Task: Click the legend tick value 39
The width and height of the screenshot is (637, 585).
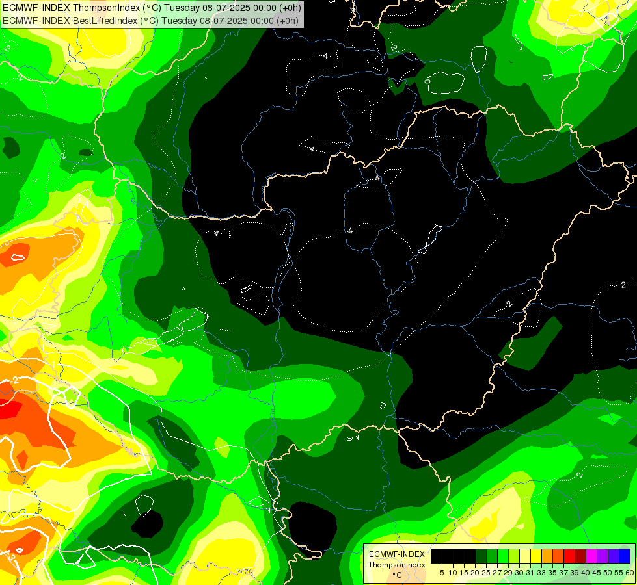Action: [575, 573]
